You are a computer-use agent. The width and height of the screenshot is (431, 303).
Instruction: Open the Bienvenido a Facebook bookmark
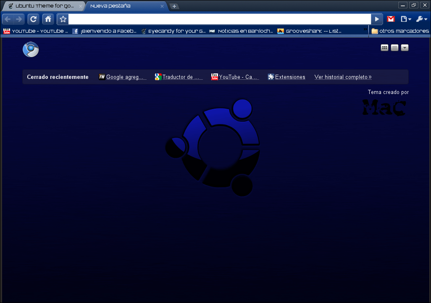[x=104, y=31]
